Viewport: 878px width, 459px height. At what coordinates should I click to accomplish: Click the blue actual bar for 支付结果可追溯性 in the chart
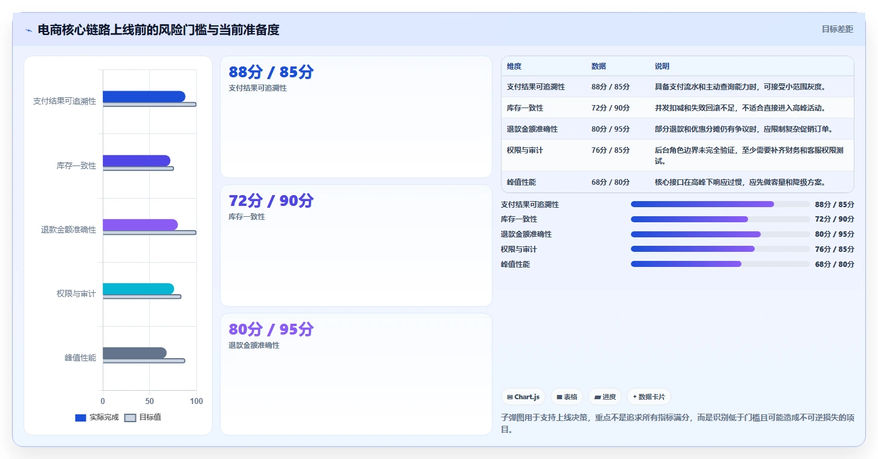(x=144, y=97)
